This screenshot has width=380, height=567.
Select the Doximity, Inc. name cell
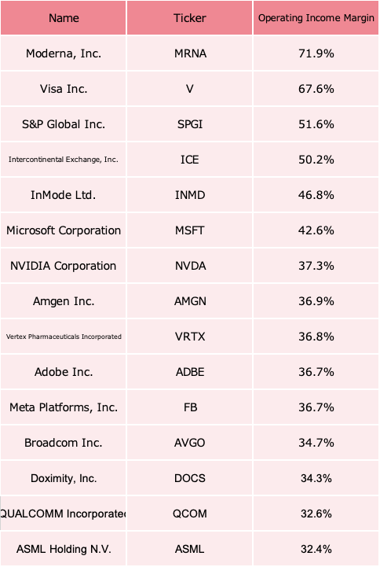(64, 478)
